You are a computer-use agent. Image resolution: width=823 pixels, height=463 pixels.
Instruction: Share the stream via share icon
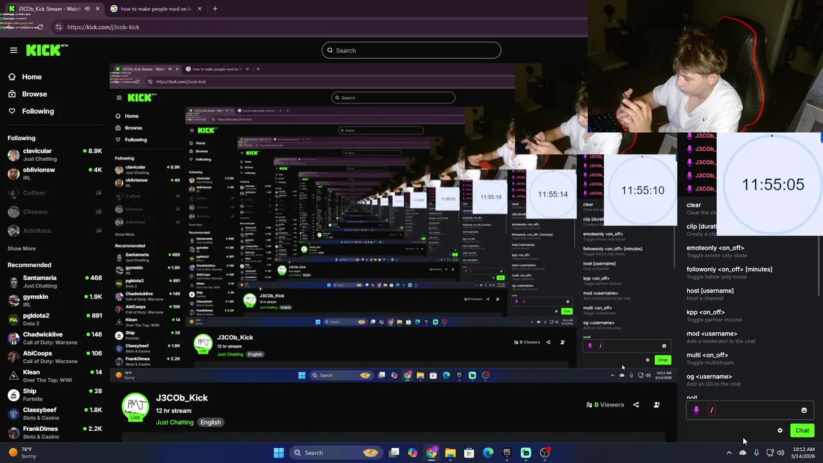click(x=636, y=405)
